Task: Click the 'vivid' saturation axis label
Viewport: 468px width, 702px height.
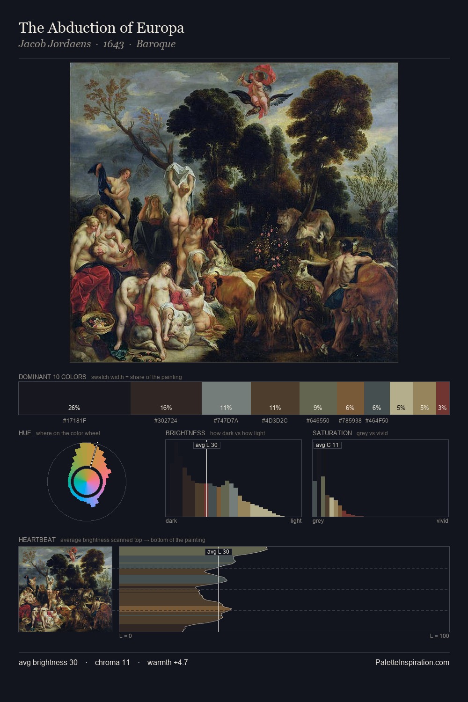Action: tap(442, 521)
